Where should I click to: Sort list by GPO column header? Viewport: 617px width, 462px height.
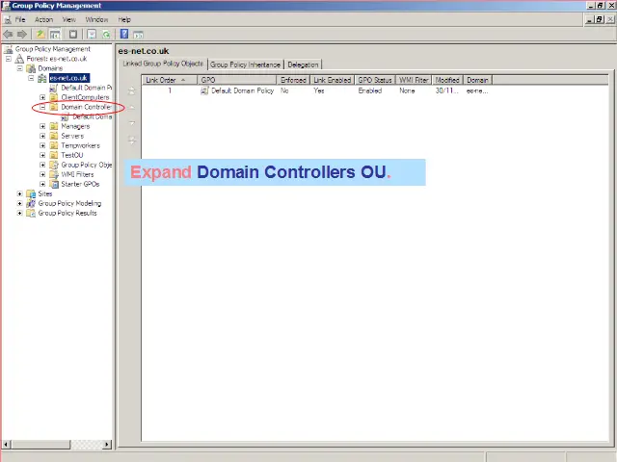click(x=237, y=80)
